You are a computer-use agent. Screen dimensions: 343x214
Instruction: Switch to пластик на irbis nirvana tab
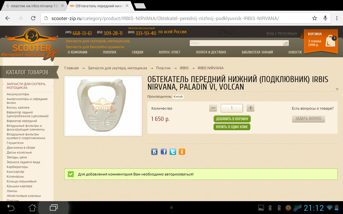pyautogui.click(x=33, y=6)
